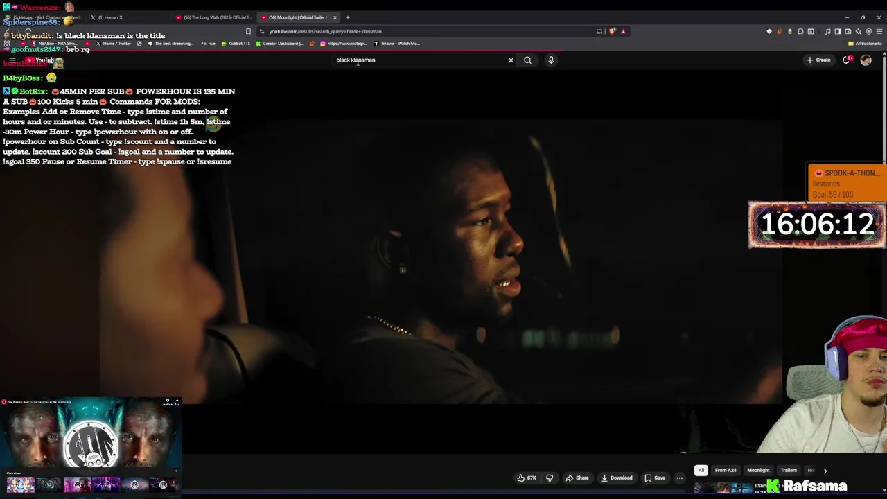Open YouTube notifications bell

[x=846, y=60]
